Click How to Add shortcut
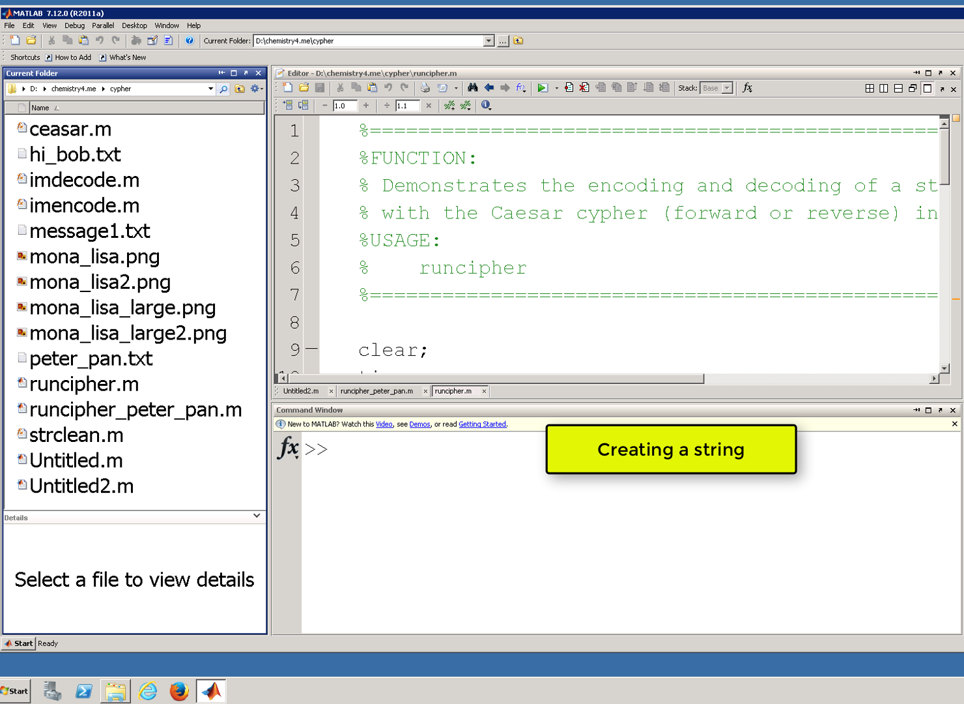 click(x=68, y=57)
